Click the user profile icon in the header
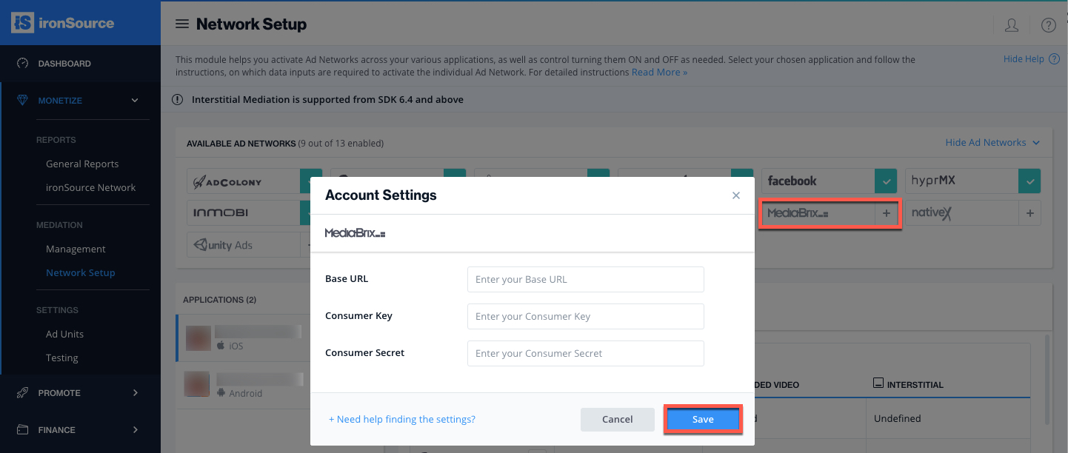 tap(1012, 24)
